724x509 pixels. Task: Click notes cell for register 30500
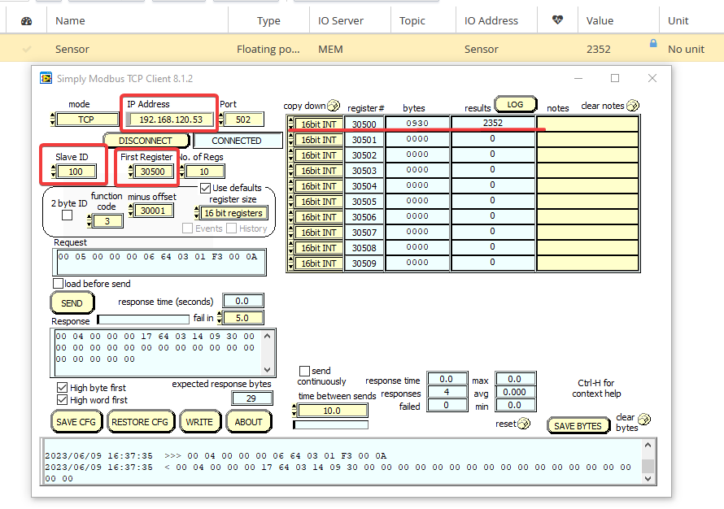pos(588,124)
